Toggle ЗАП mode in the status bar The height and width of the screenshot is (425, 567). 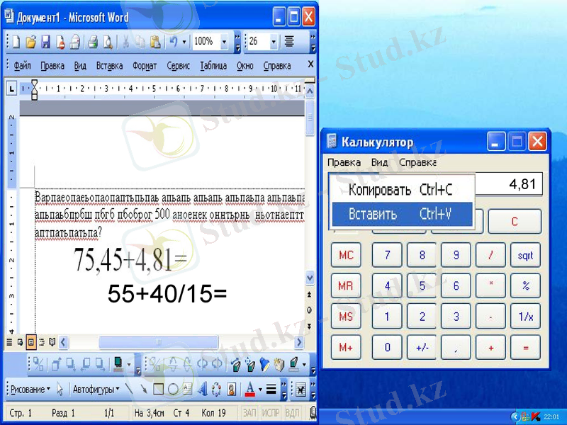pos(249,412)
